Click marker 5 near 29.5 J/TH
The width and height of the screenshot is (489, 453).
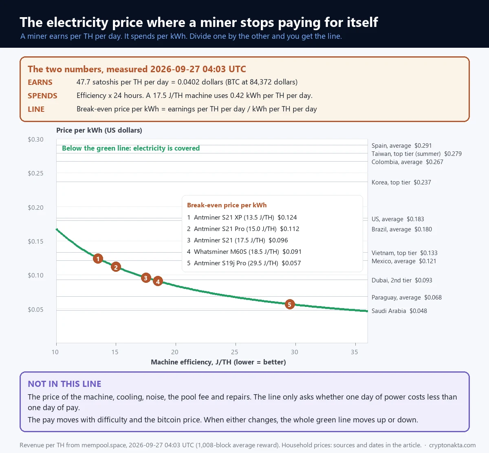coord(289,304)
